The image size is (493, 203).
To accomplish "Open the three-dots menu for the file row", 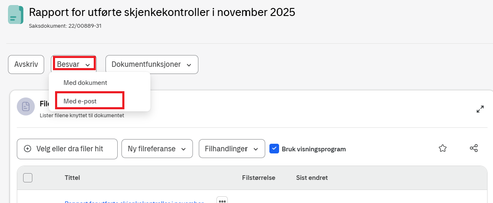I will pyautogui.click(x=222, y=200).
